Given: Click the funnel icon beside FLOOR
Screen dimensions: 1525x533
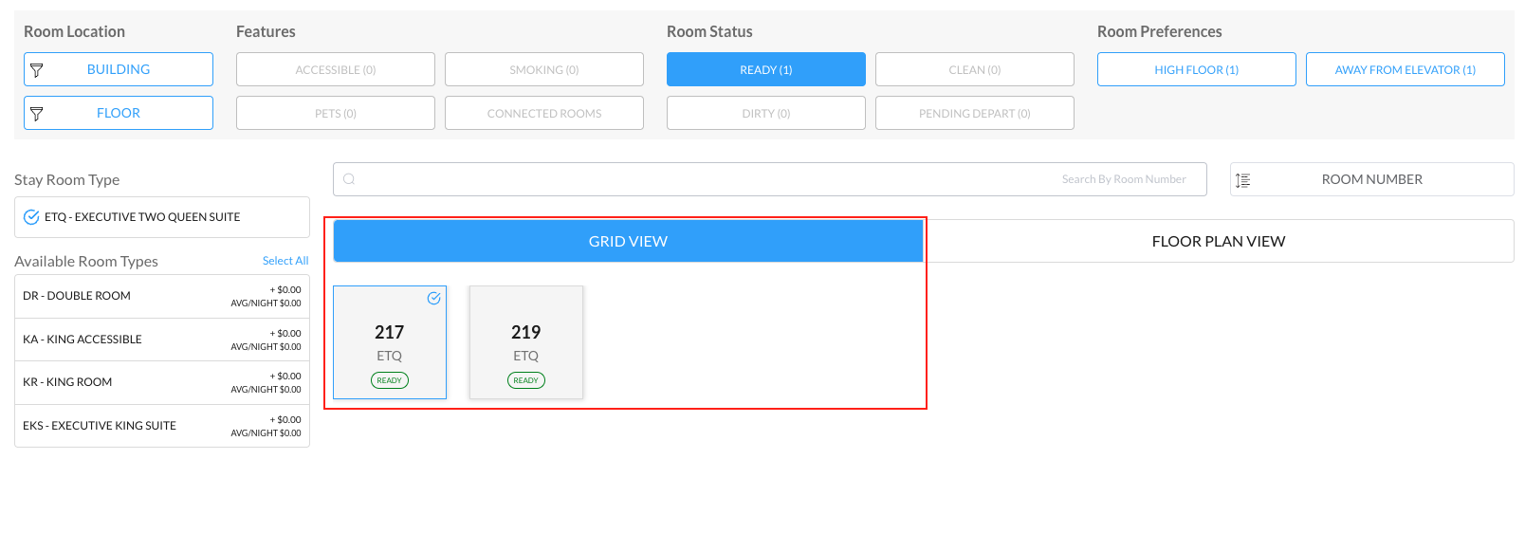Looking at the screenshot, I should 37,114.
